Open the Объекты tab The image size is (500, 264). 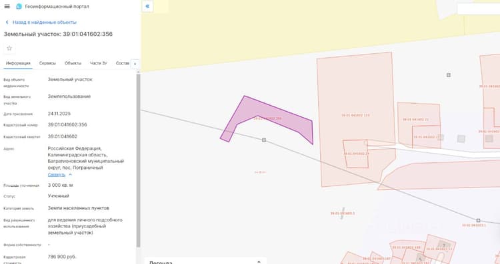73,63
